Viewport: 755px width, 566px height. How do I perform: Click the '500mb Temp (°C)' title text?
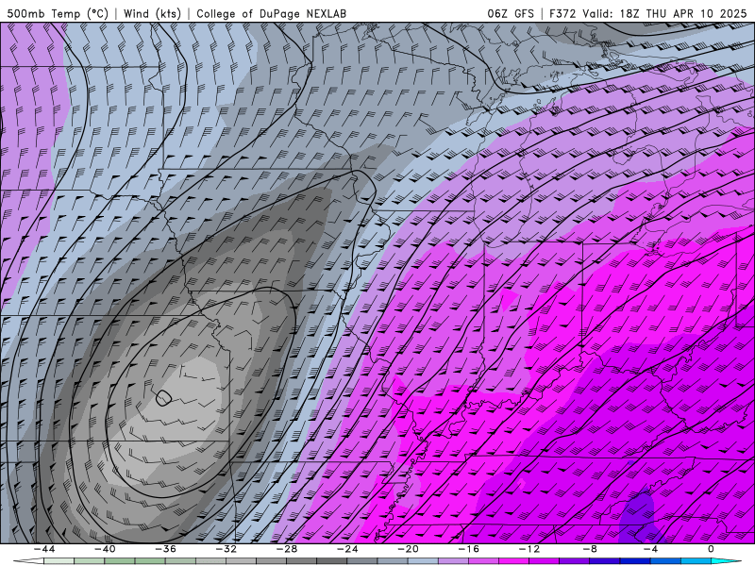(x=58, y=13)
